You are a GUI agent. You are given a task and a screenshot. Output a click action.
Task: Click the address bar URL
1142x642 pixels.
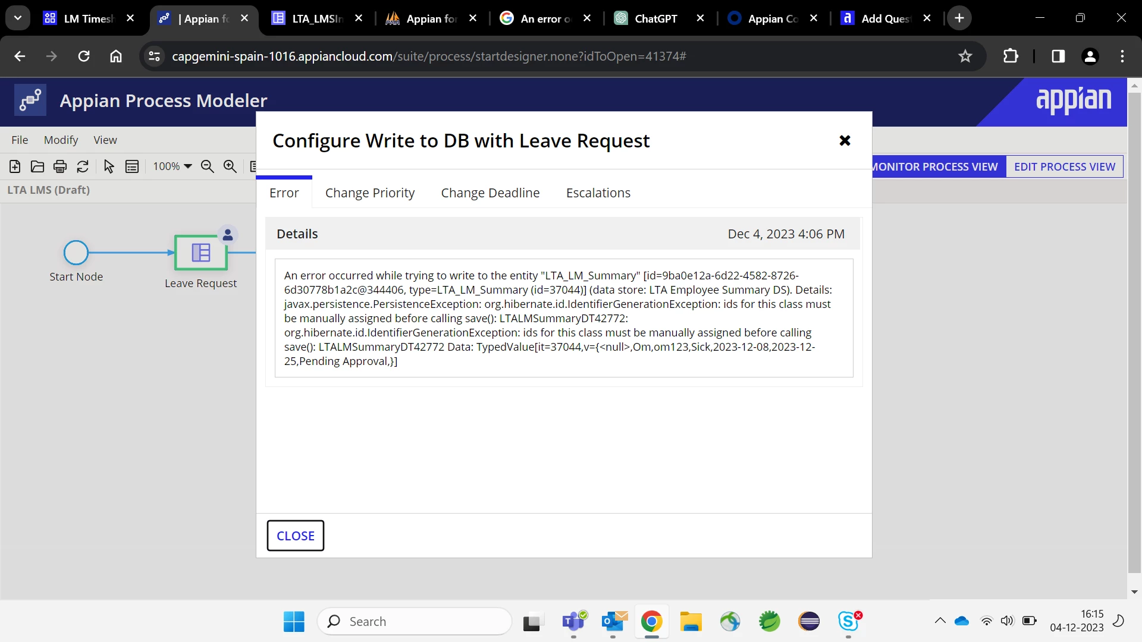point(429,56)
